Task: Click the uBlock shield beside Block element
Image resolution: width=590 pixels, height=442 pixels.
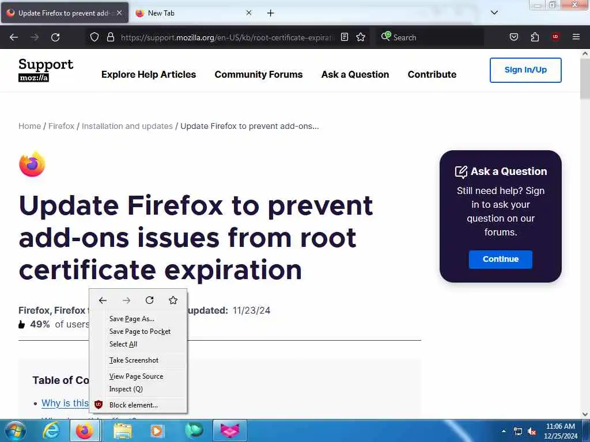Action: (98, 405)
